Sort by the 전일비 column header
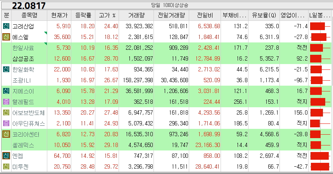 pos(205,15)
